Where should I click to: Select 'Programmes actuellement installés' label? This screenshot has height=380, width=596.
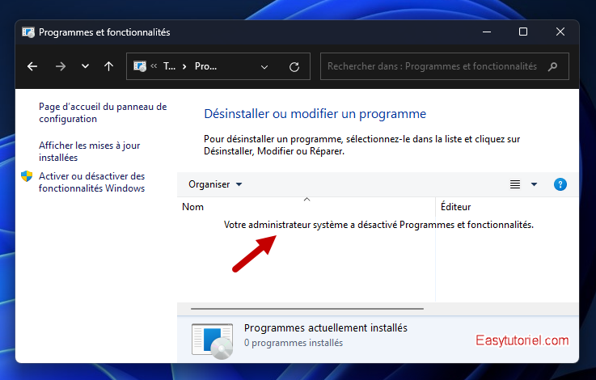326,328
